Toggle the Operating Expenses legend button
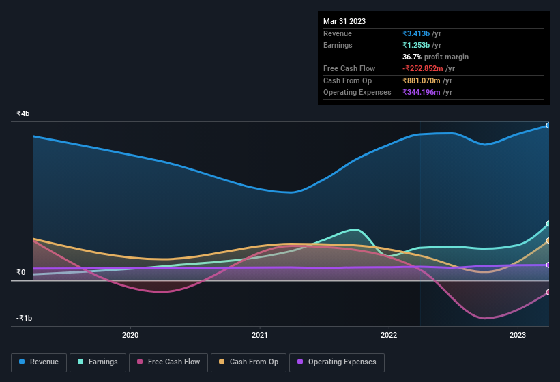560x382 pixels. (x=337, y=362)
